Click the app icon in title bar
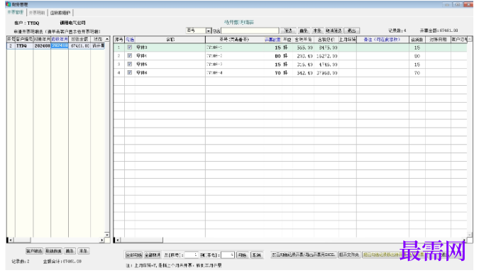Image resolution: width=479 pixels, height=273 pixels. (x=9, y=4)
